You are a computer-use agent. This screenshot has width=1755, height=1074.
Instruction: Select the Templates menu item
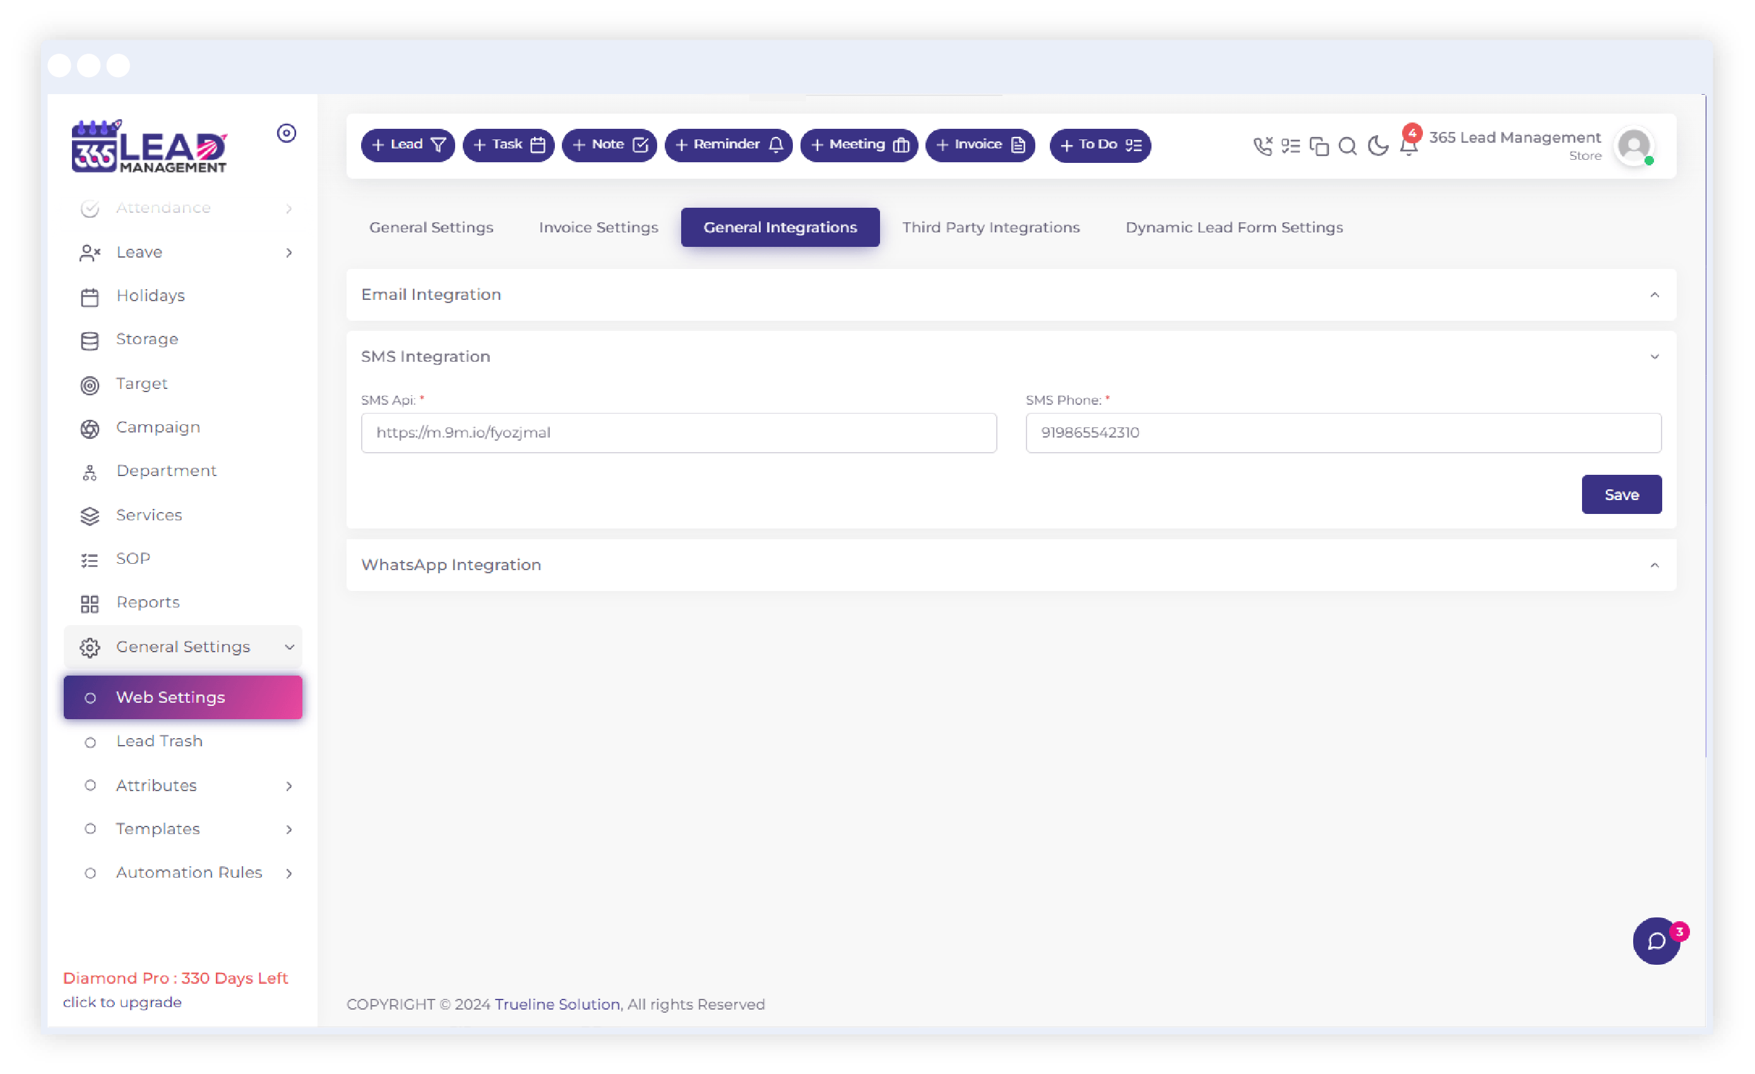[x=157, y=828]
